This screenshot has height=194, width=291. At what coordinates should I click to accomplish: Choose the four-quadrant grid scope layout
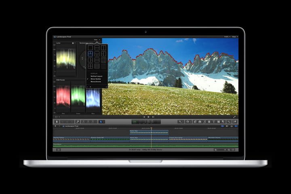(x=90, y=66)
